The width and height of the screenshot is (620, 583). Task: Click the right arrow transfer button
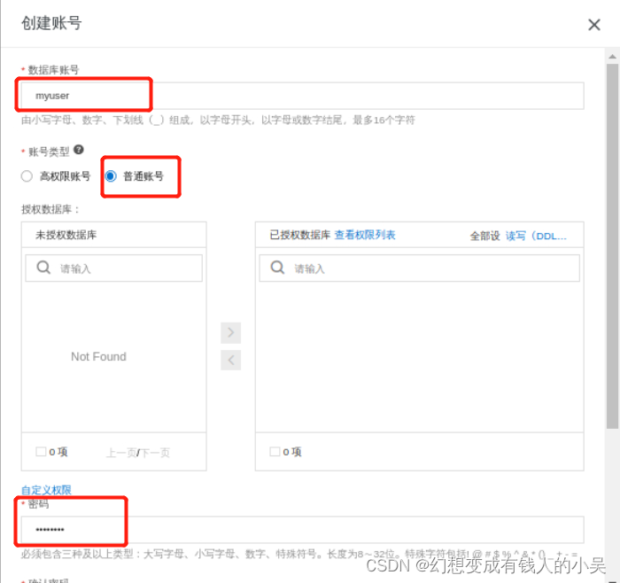(x=231, y=332)
